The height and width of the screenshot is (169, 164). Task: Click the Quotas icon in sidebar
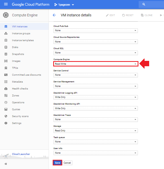pos(6,109)
